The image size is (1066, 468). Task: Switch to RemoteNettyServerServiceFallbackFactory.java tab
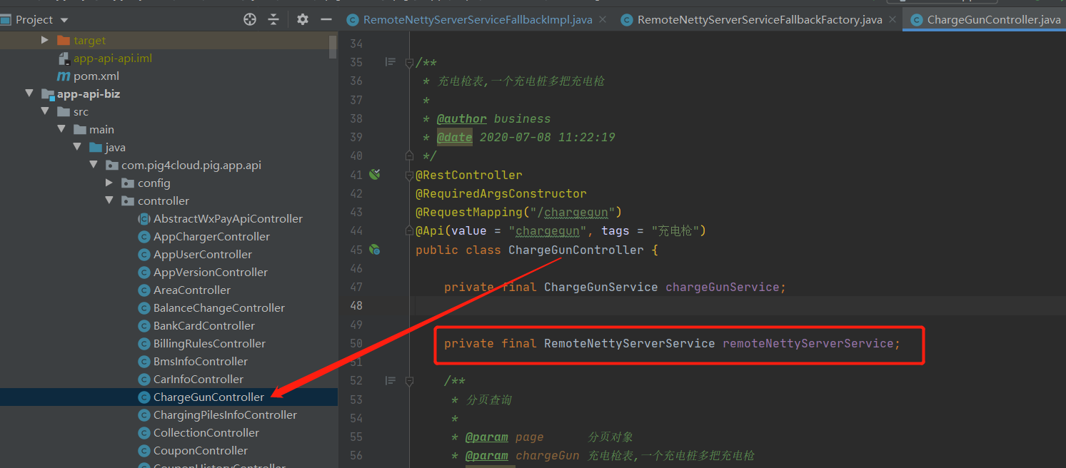[x=753, y=19]
